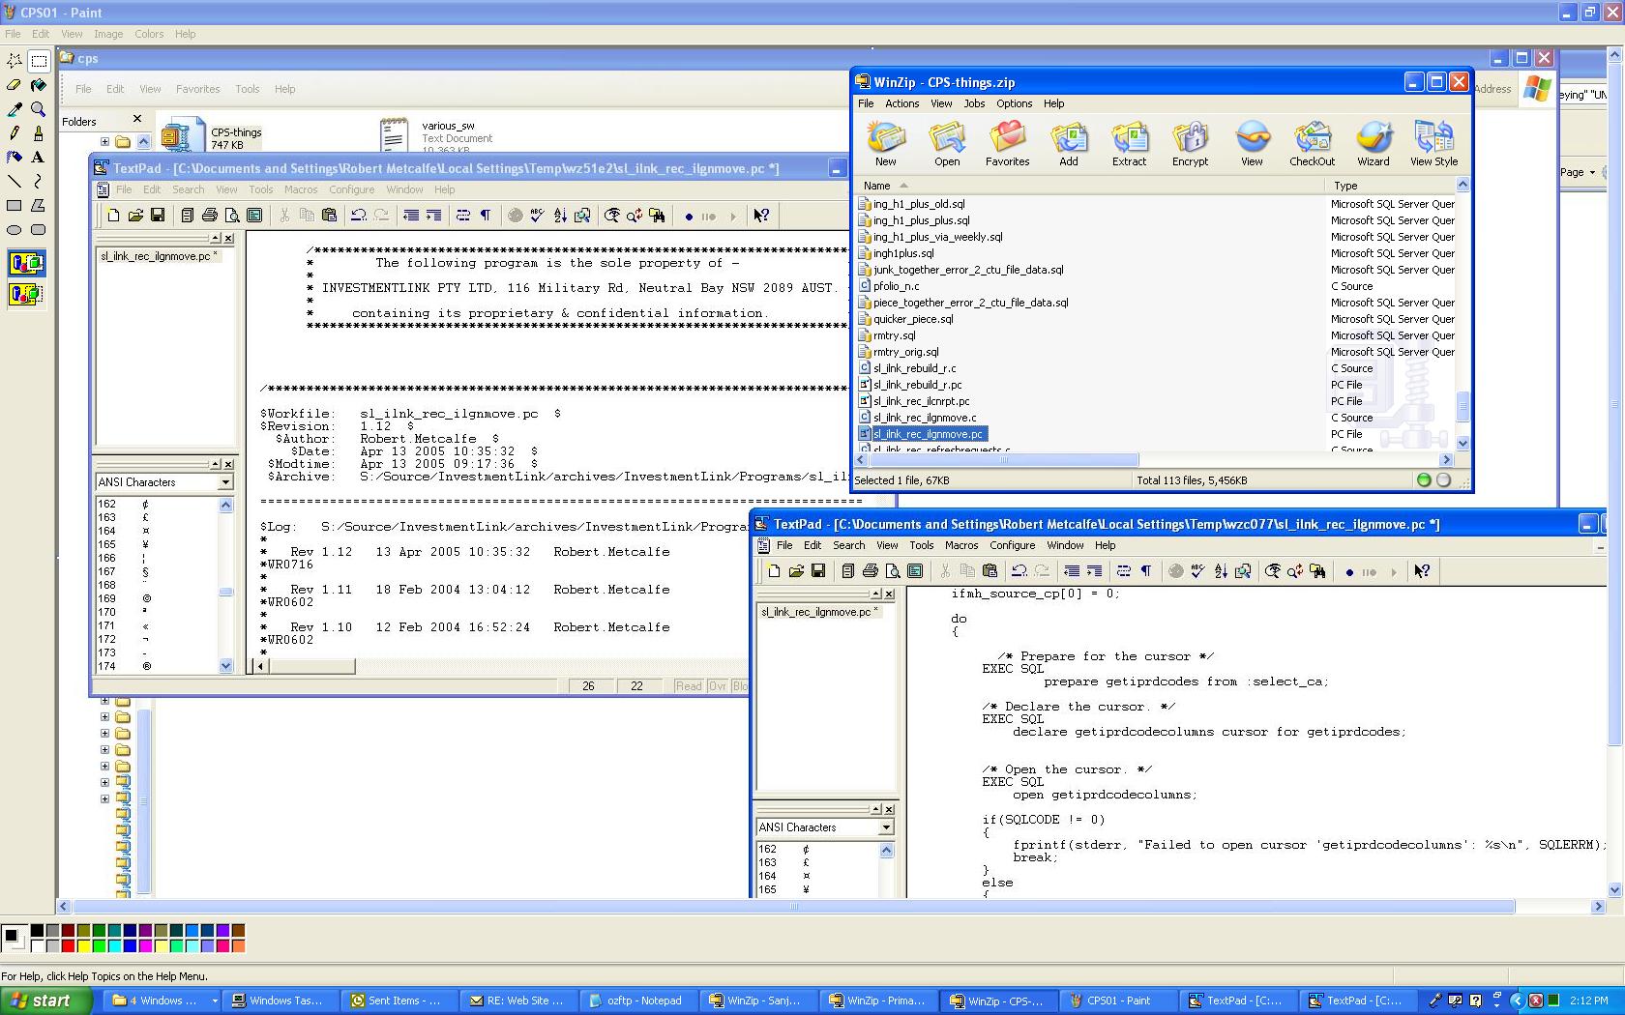Click the Windows Start button
1625x1015 pixels.
pyautogui.click(x=45, y=1000)
